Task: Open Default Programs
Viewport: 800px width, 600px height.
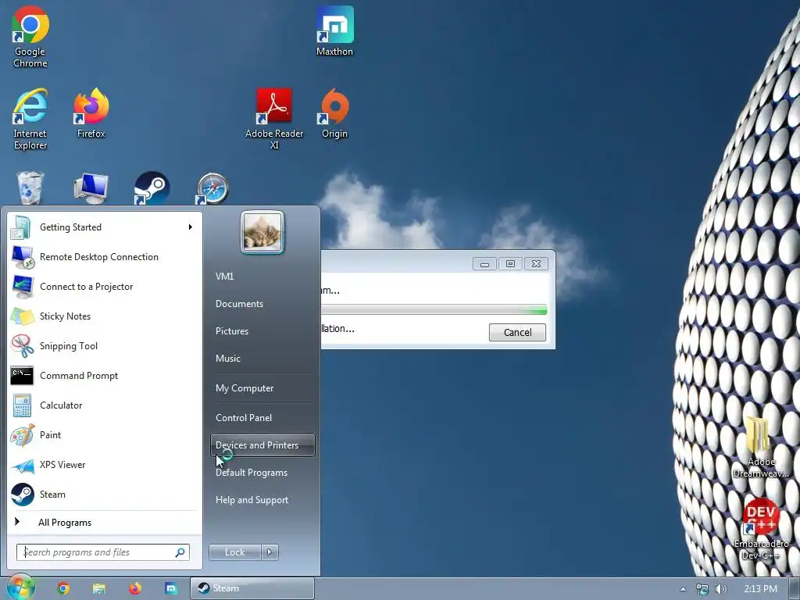Action: click(261, 473)
